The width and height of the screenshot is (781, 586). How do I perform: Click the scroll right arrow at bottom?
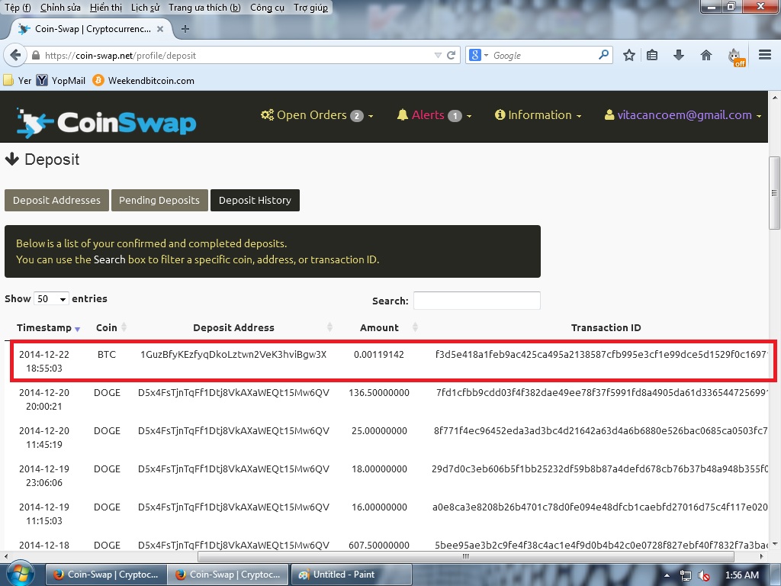point(762,556)
